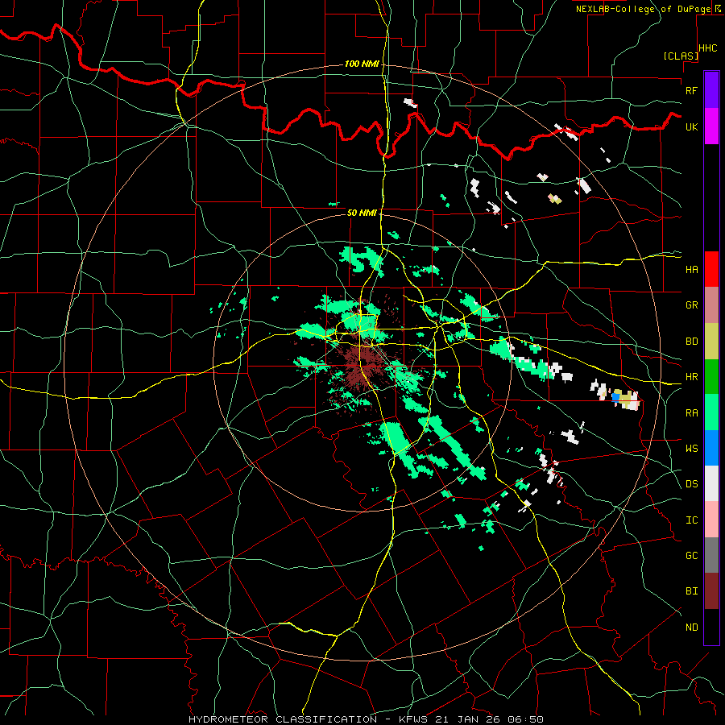The image size is (725, 725).
Task: Click the HR legend label
Action: point(691,377)
